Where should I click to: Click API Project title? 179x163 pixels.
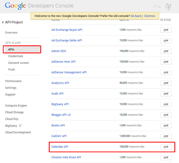coord(14,22)
